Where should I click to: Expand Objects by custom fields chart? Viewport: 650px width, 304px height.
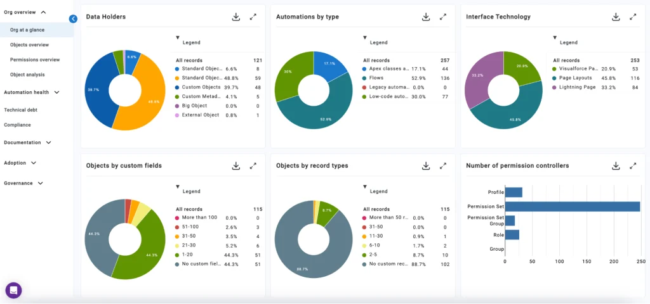click(253, 166)
